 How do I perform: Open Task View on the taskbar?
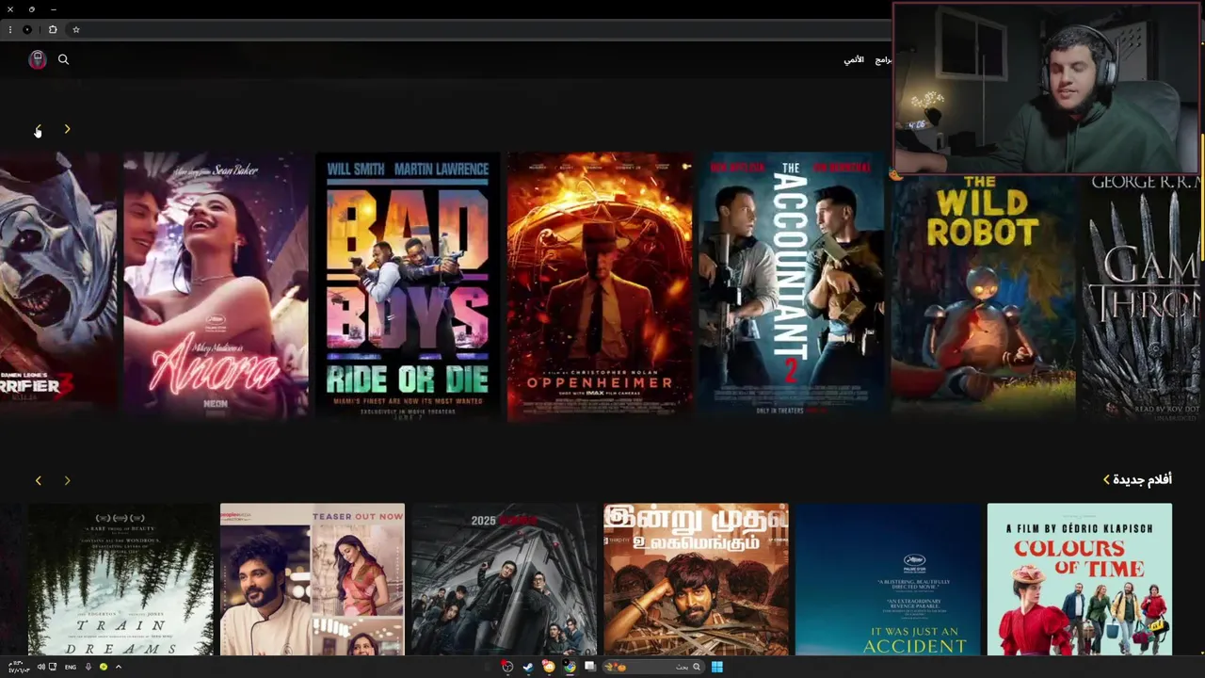point(590,667)
